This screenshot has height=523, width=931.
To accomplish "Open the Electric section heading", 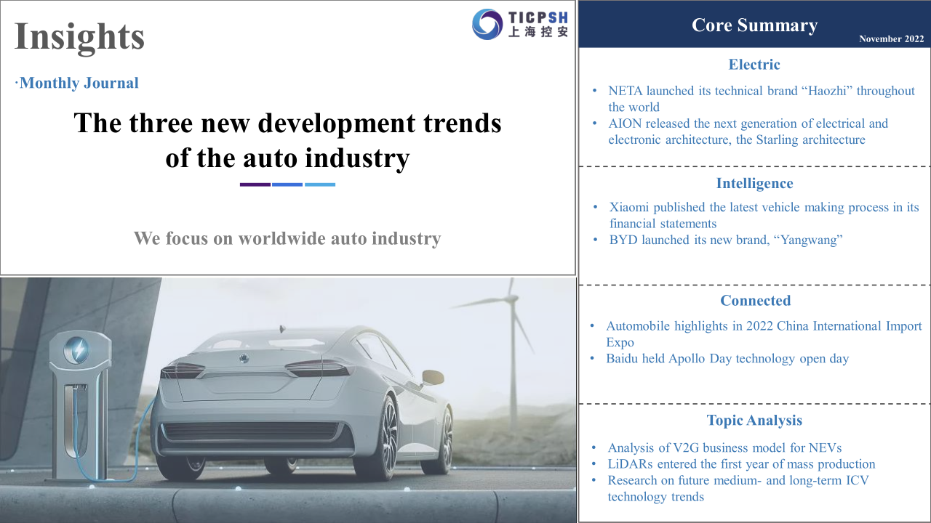I will (754, 65).
